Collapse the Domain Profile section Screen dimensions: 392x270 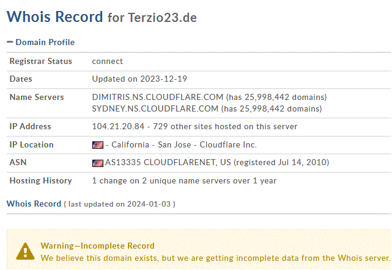pos(10,42)
